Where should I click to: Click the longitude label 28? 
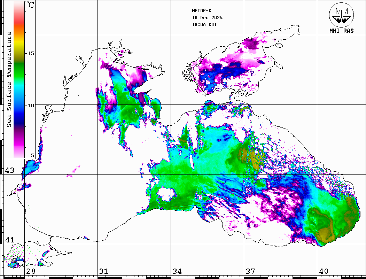31,271
